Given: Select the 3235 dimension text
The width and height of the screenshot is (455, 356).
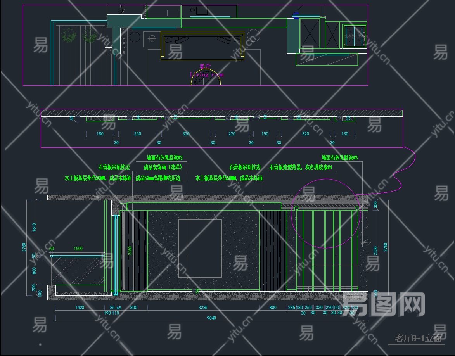Looking at the screenshot, I should (203, 307).
